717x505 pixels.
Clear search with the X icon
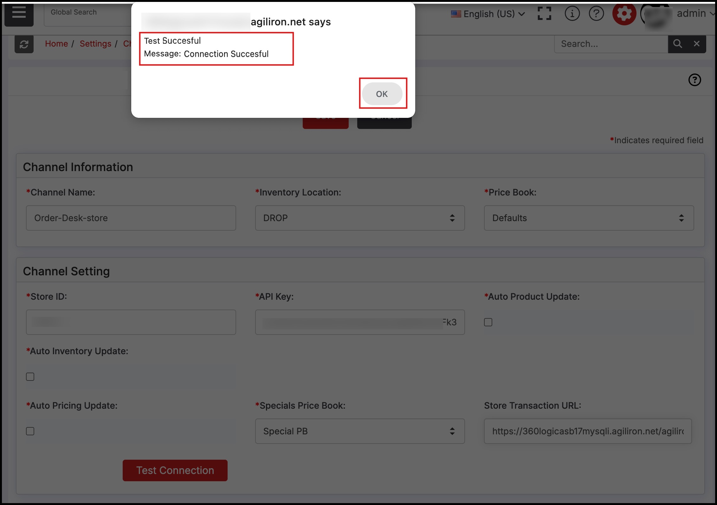696,44
